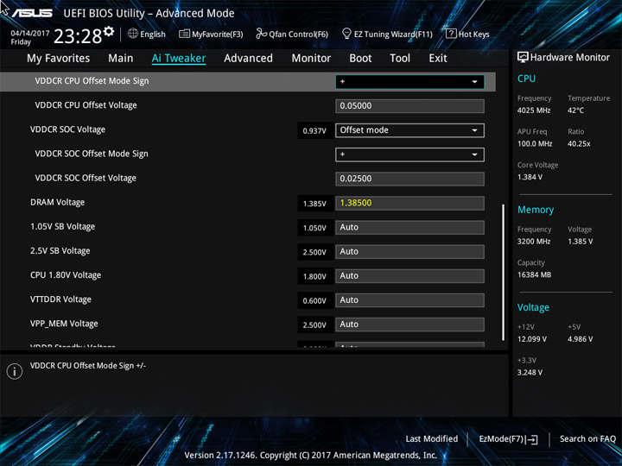
Task: Click Search on FAQ
Action: point(587,439)
